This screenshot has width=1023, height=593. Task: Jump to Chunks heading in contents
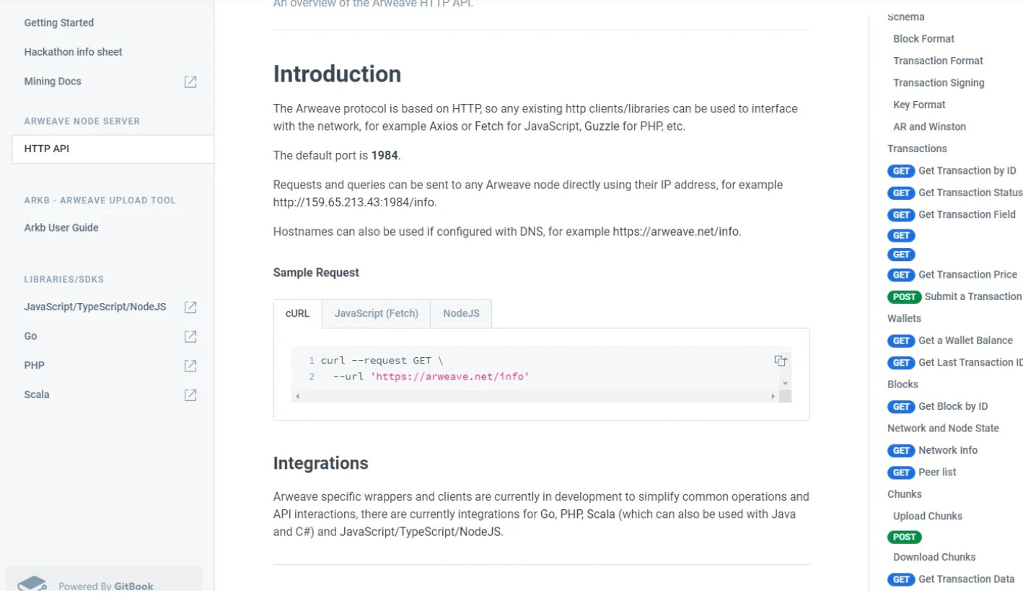pos(905,494)
